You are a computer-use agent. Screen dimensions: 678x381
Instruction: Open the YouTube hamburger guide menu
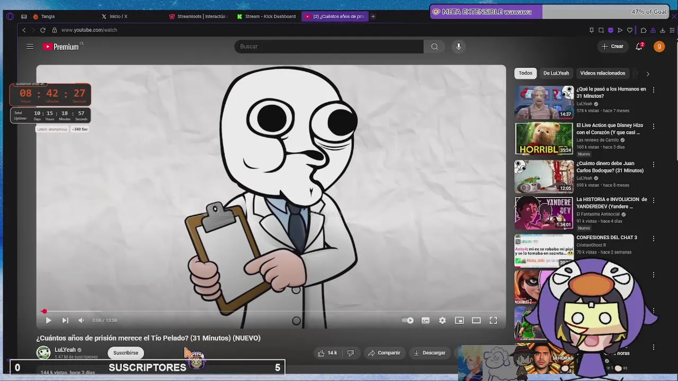(30, 47)
